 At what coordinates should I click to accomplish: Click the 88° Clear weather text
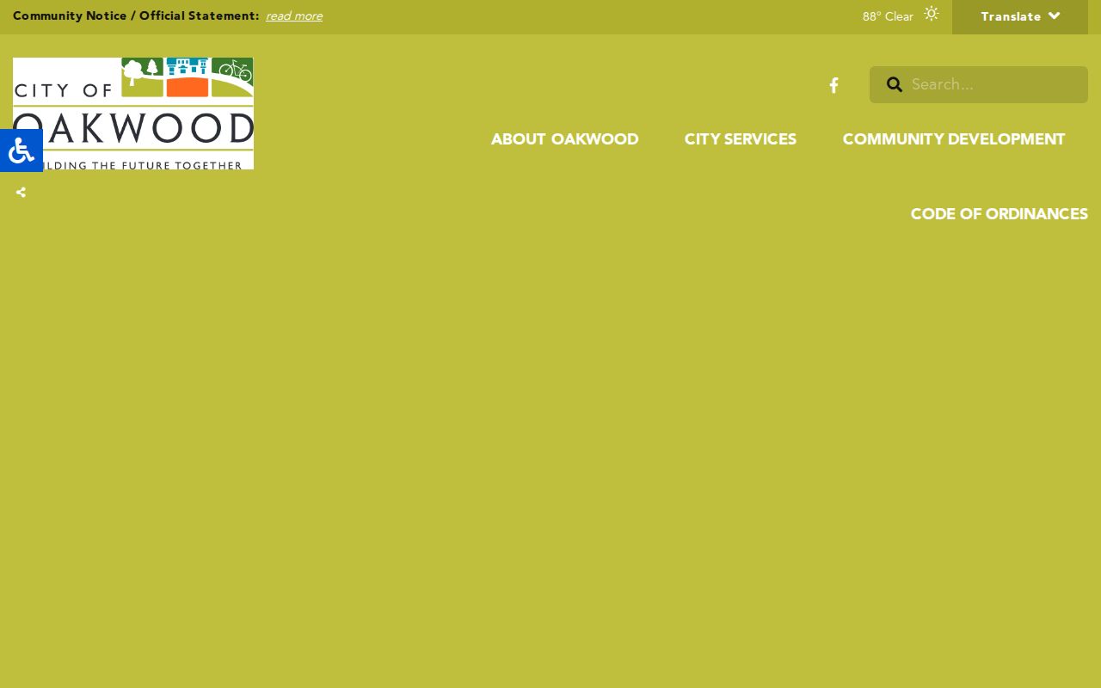(x=888, y=16)
